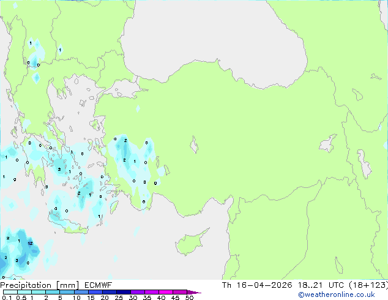Click legend tick label "45"

(x=175, y=298)
